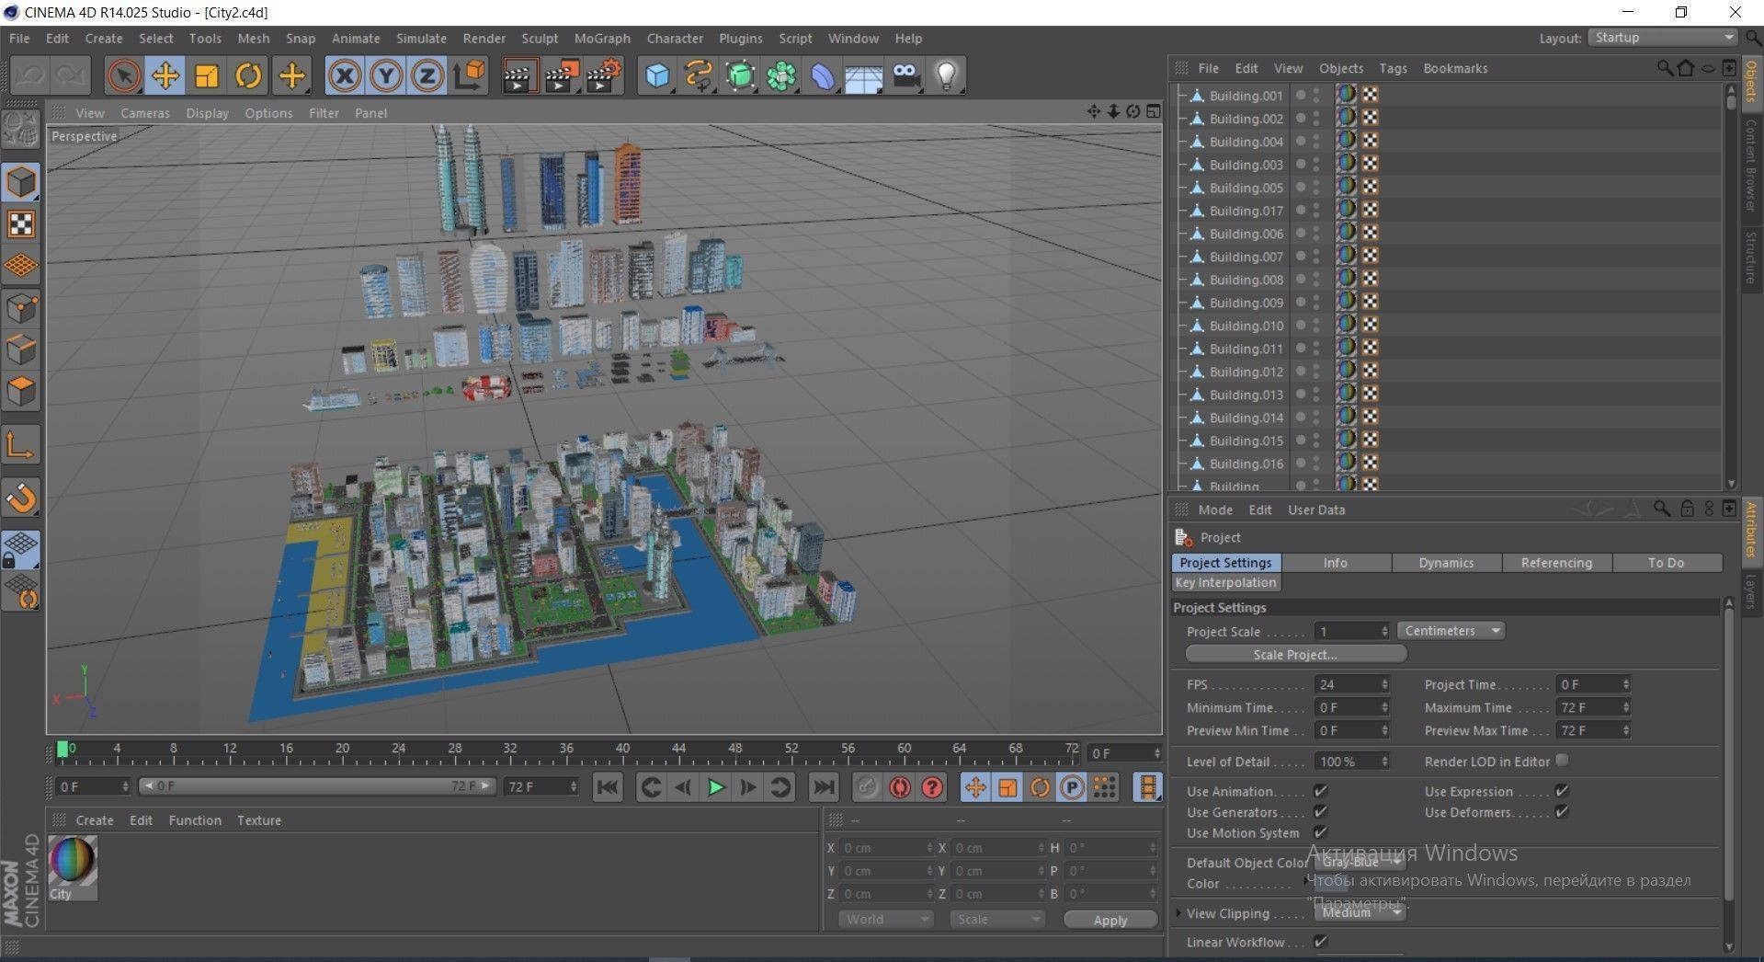Open Object Manager Tags menu

coord(1393,68)
